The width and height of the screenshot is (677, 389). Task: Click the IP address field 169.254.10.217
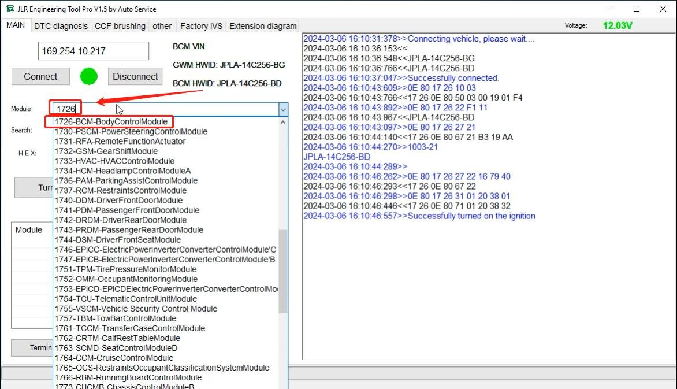tap(94, 51)
